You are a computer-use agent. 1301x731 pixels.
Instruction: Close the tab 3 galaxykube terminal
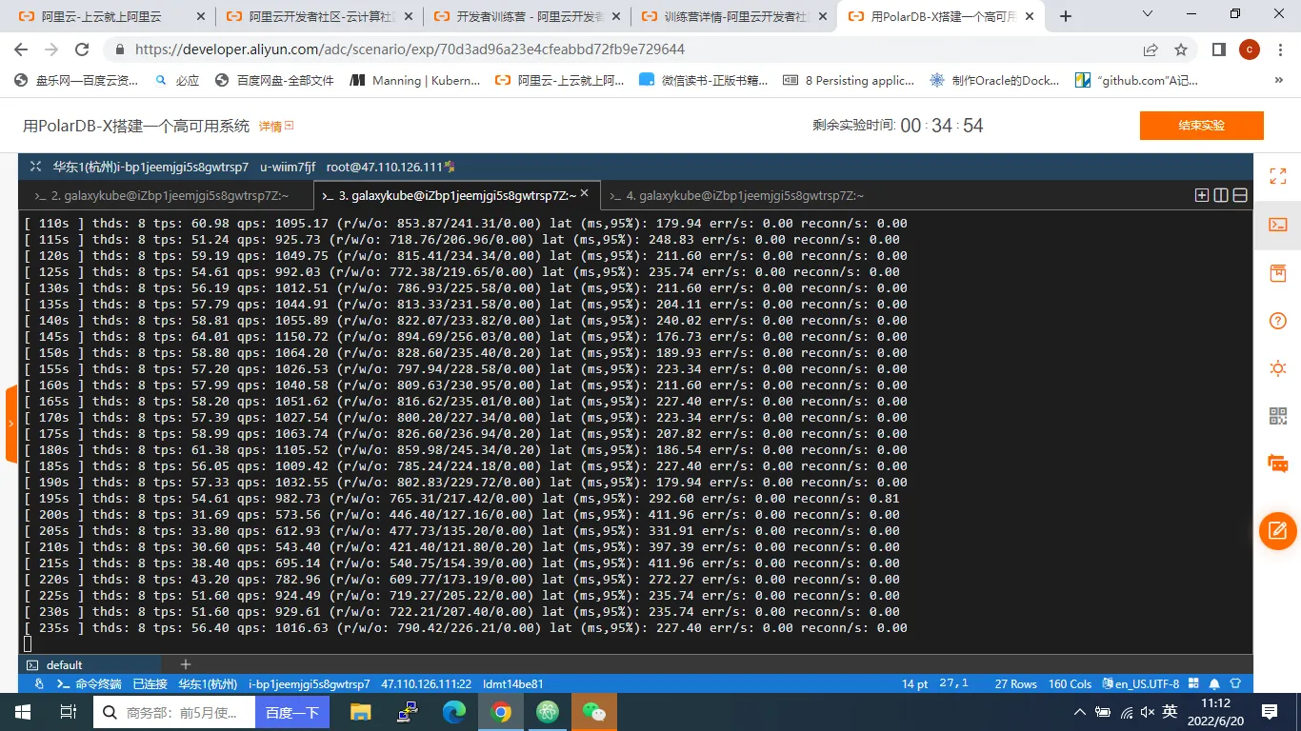585,193
